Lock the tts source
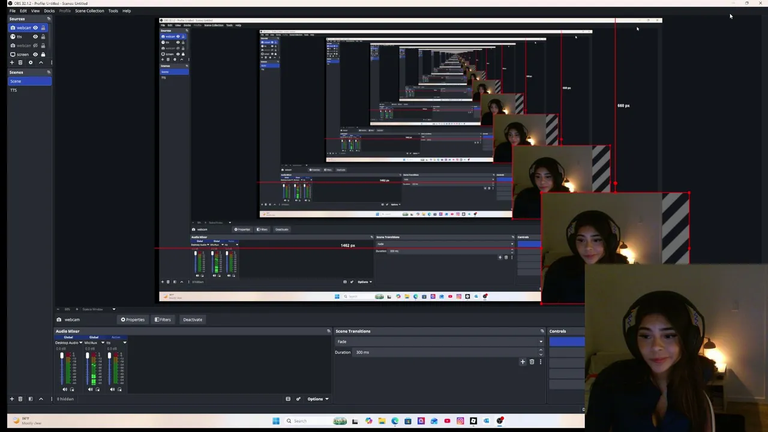Image resolution: width=768 pixels, height=432 pixels. tap(43, 37)
